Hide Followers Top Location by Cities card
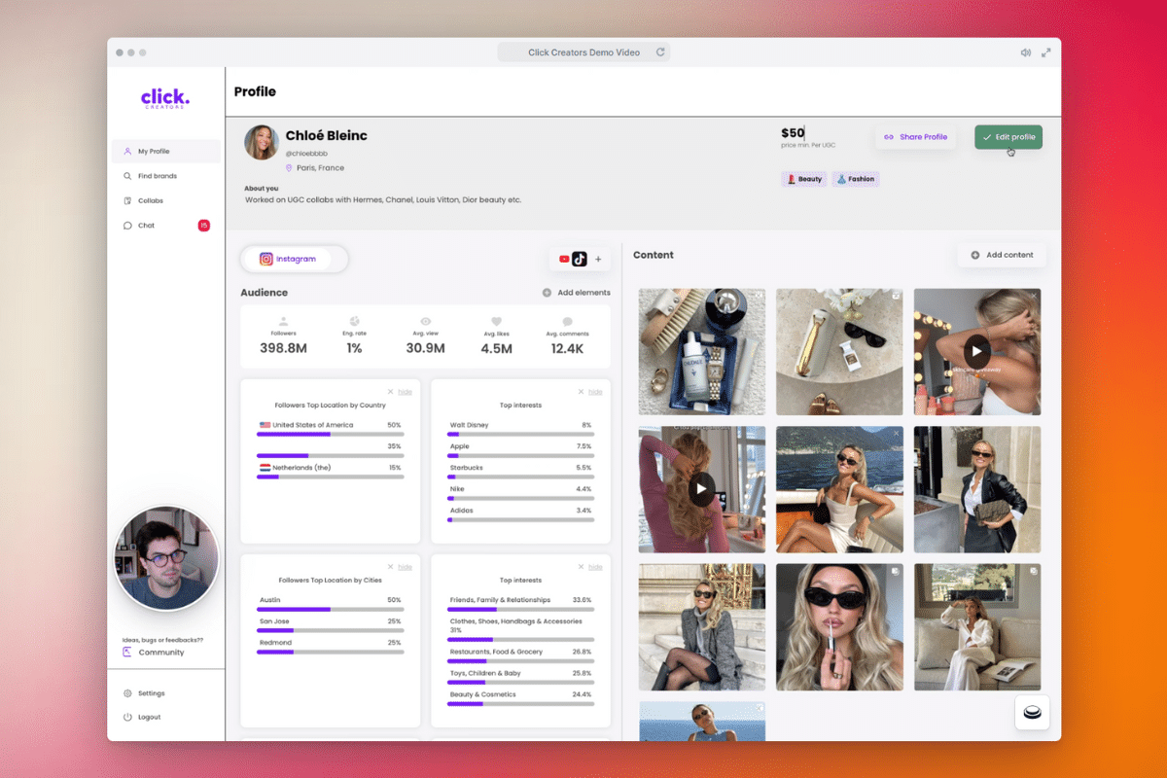1167x778 pixels. tap(400, 567)
